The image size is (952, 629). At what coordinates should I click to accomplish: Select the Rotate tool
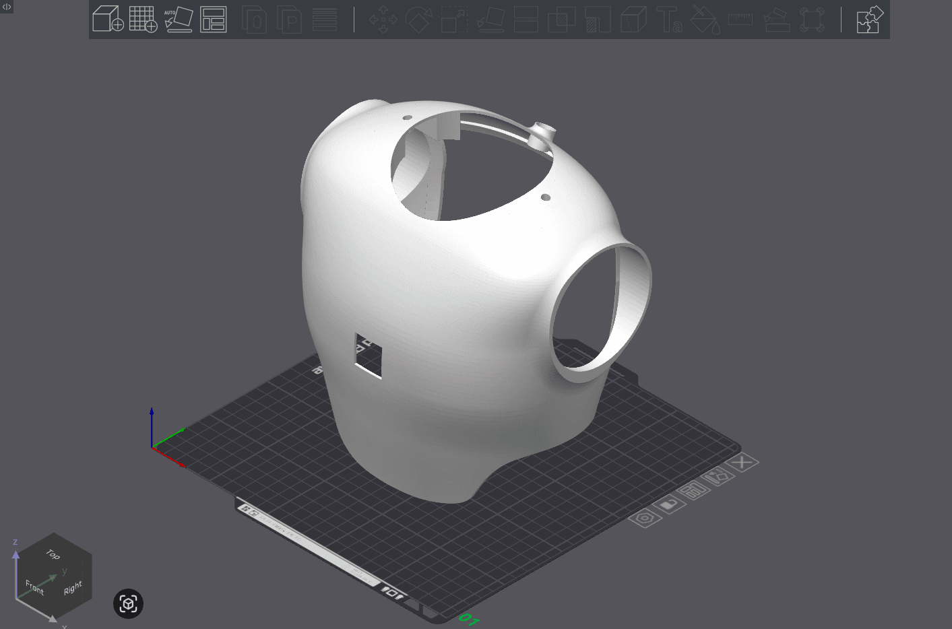418,20
